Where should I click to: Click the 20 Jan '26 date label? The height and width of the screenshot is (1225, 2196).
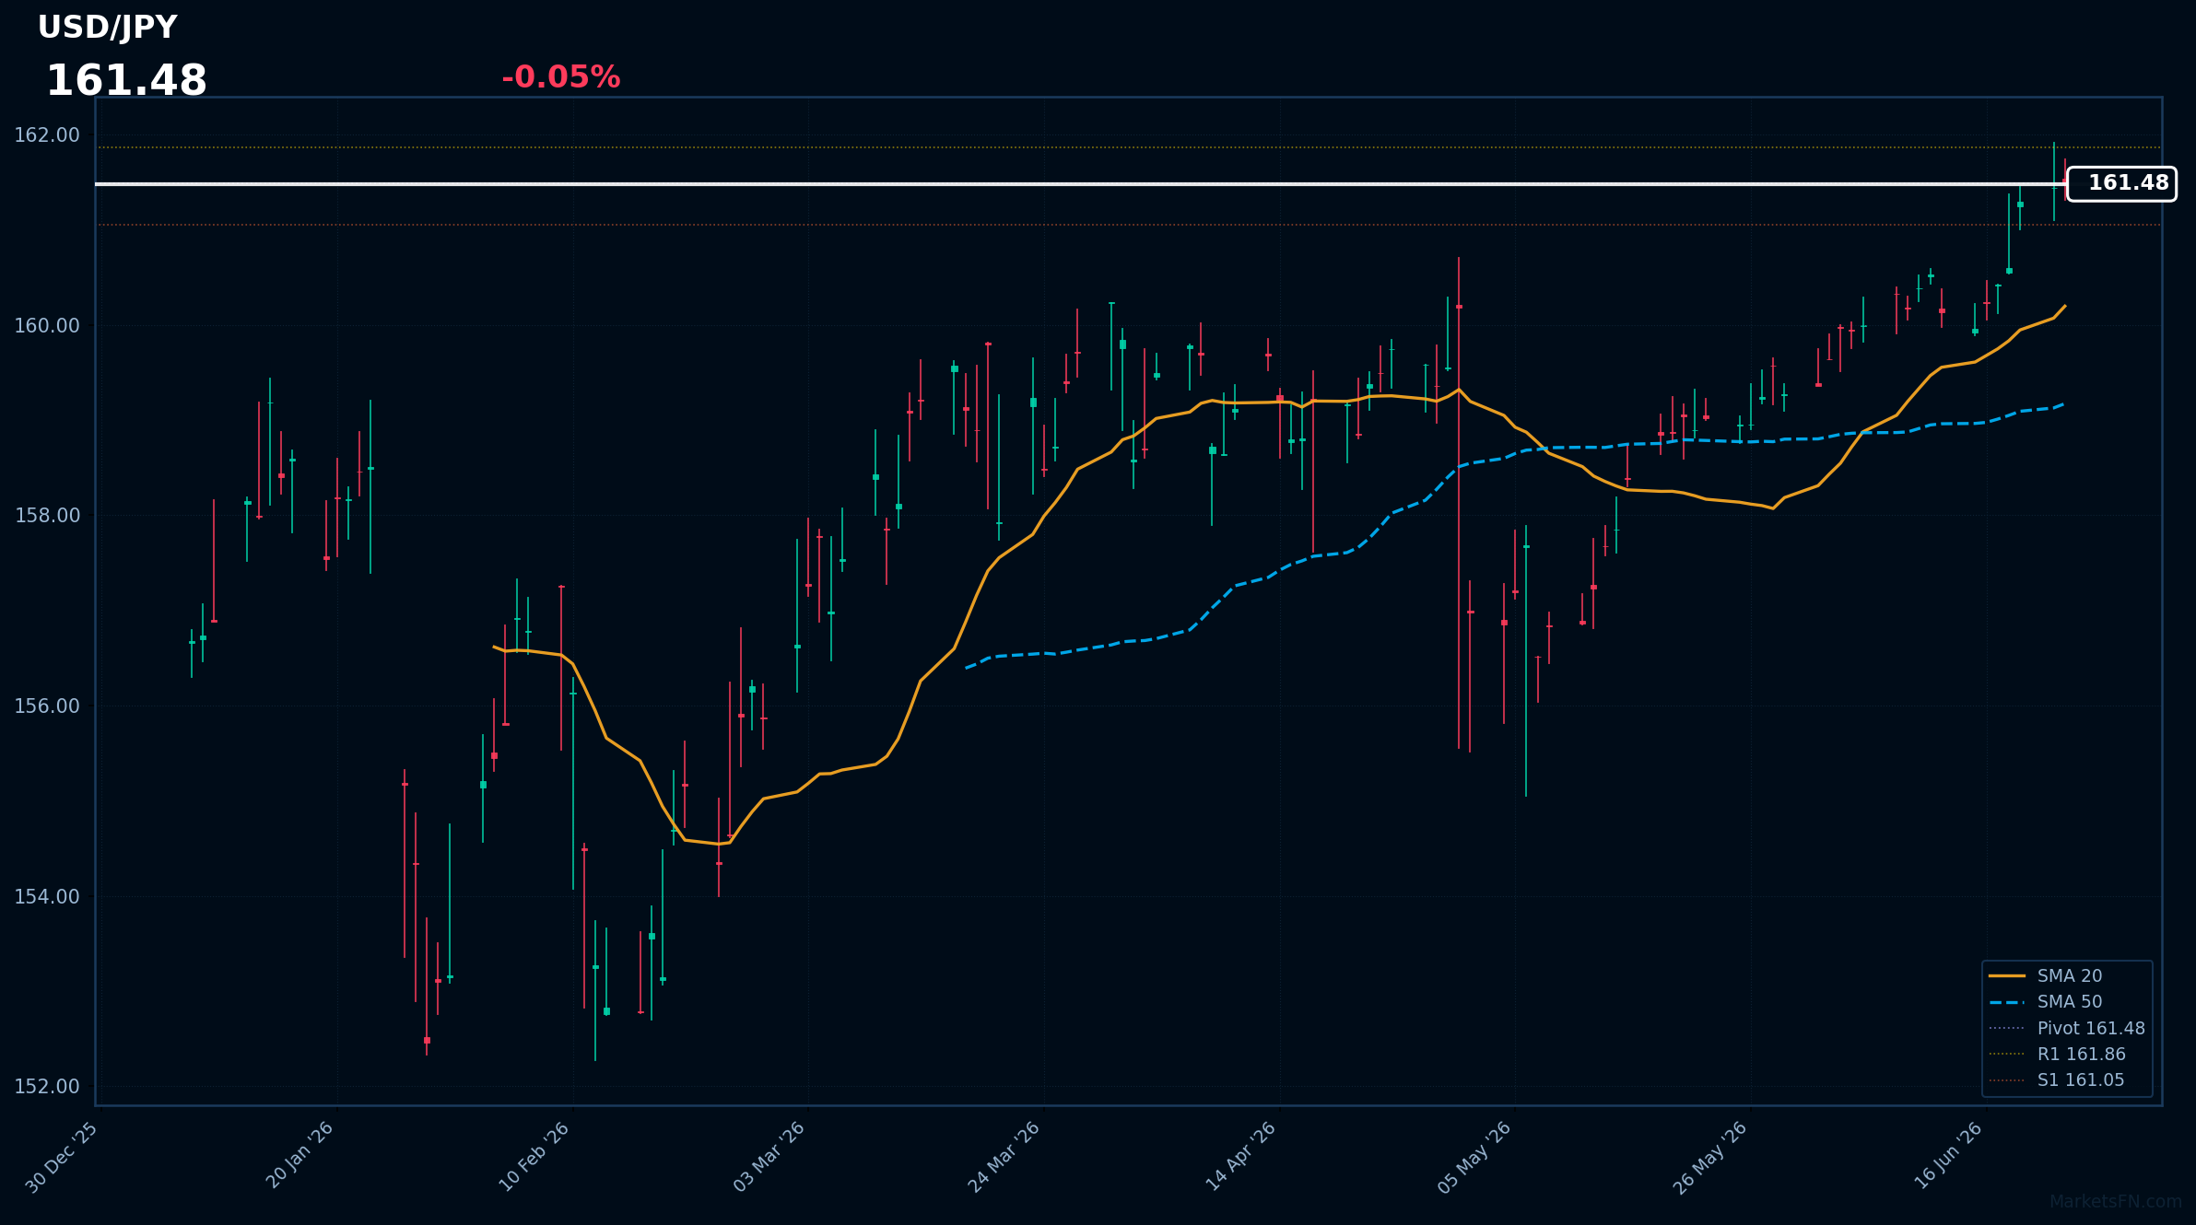[x=300, y=1155]
